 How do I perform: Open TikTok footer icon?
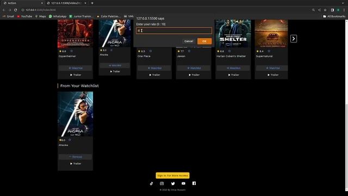click(x=151, y=183)
